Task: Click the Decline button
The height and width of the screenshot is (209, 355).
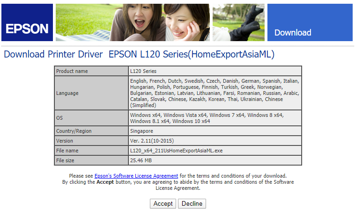Action: tap(192, 203)
